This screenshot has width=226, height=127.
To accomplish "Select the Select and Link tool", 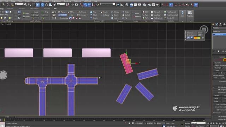I will tap(4, 5).
